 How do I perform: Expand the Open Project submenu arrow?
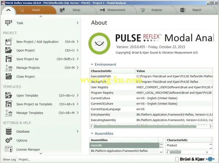pos(77,50)
